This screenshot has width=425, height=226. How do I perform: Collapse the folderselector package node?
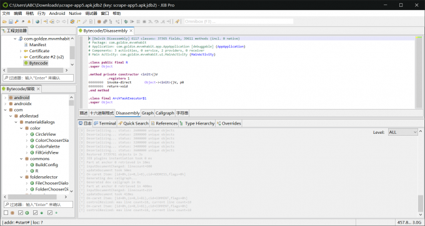pyautogui.click(x=21, y=177)
